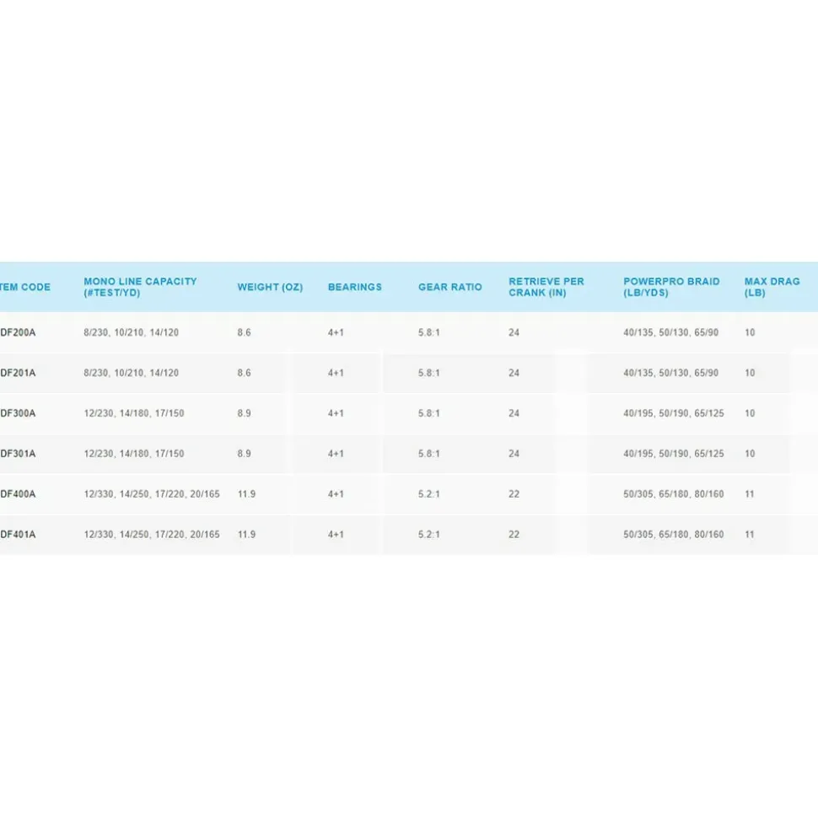Click the 22 retrieve value for DF401A
This screenshot has height=819, width=818.
coord(514,535)
